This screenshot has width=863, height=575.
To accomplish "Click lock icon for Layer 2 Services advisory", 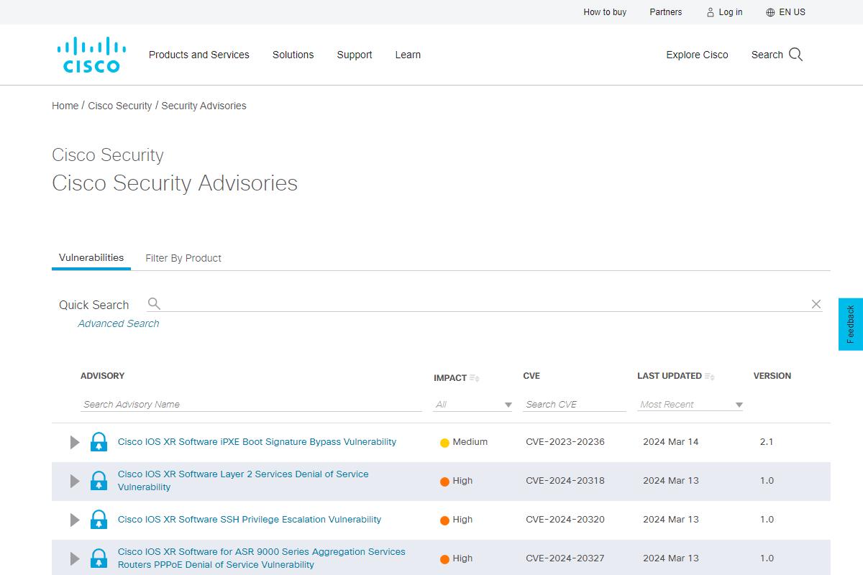I will pyautogui.click(x=99, y=481).
